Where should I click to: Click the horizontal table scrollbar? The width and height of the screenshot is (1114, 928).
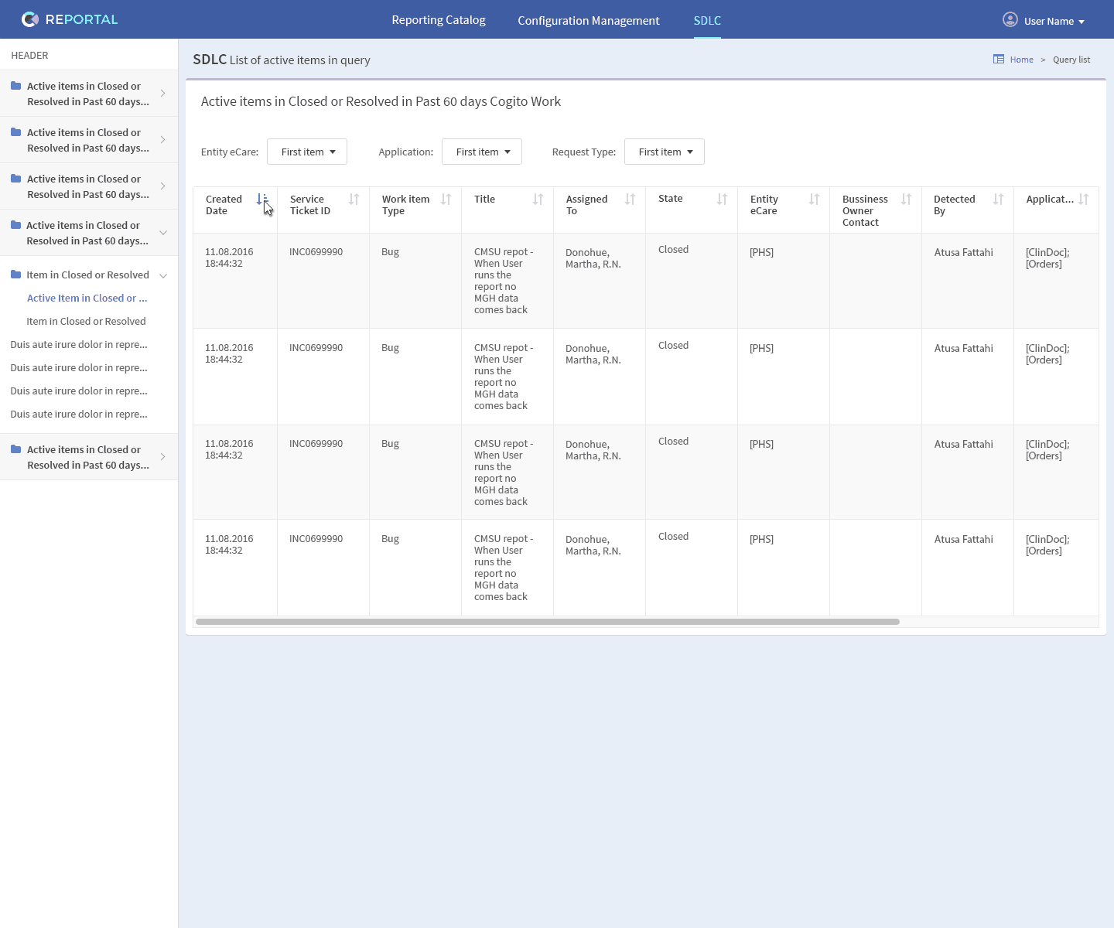click(x=548, y=622)
